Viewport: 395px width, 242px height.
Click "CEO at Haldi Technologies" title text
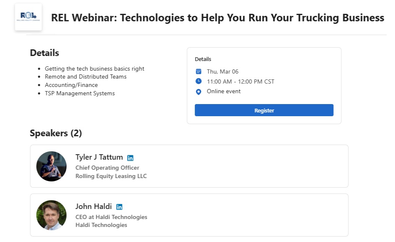pos(111,217)
